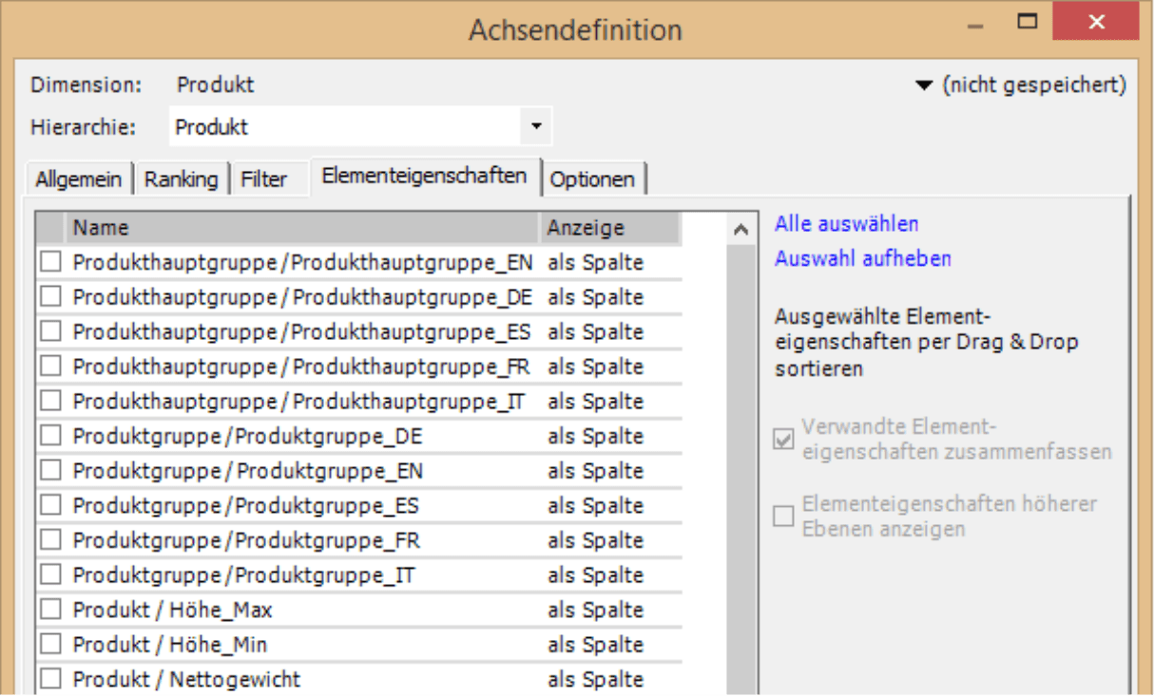Switch to the Allgemein tab
This screenshot has height=696, width=1154.
click(x=79, y=179)
